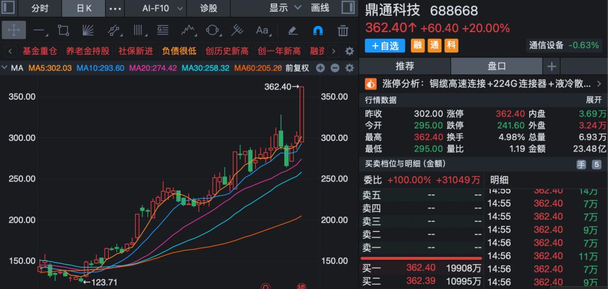Add stock via ＋自选 button
The height and width of the screenshot is (289, 608).
[385, 46]
